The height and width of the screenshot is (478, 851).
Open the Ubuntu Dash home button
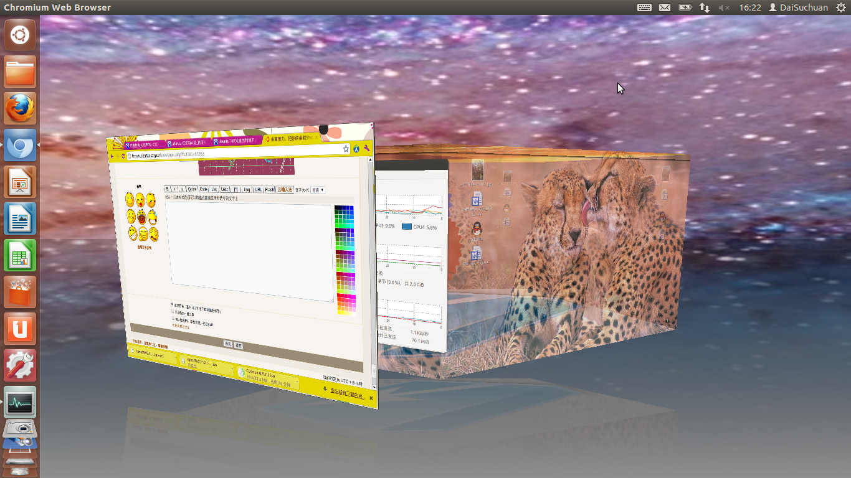[x=20, y=34]
